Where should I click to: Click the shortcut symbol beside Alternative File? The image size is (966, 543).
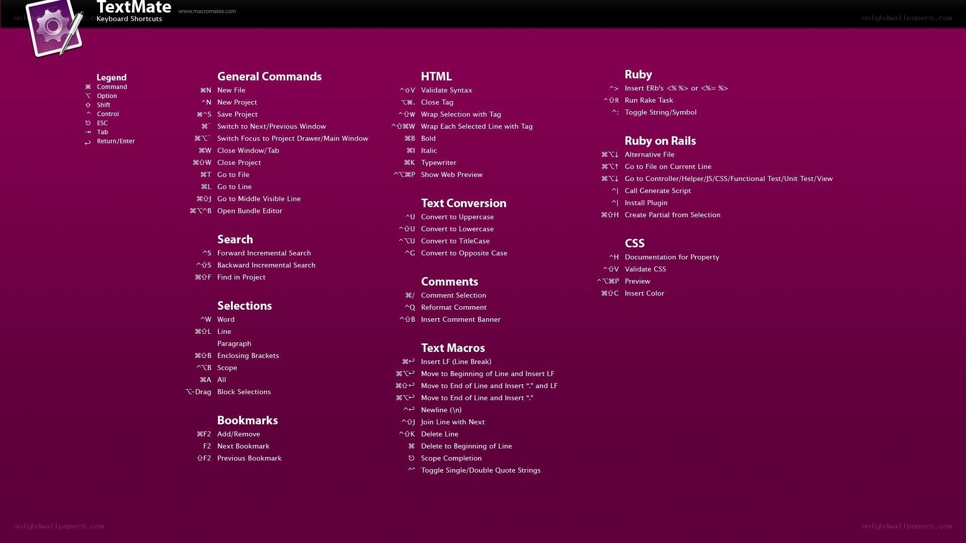pyautogui.click(x=610, y=155)
